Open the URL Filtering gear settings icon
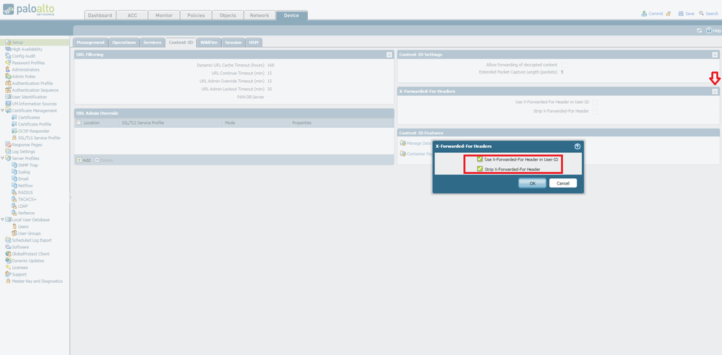The width and height of the screenshot is (722, 355). pos(389,55)
